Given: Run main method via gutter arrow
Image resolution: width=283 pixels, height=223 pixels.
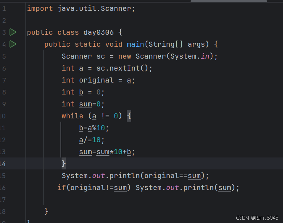Looking at the screenshot, I should (x=13, y=44).
